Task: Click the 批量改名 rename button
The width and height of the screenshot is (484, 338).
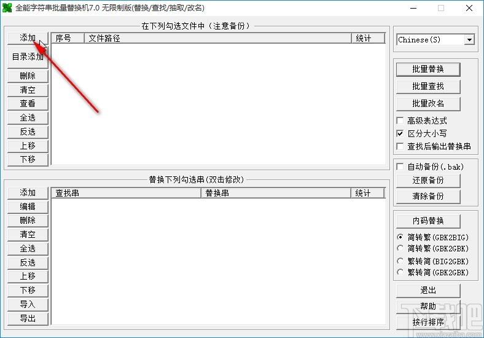Action: pos(428,103)
